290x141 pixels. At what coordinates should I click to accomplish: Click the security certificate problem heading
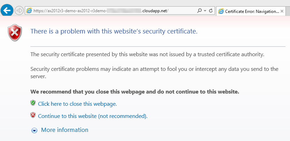[114, 31]
